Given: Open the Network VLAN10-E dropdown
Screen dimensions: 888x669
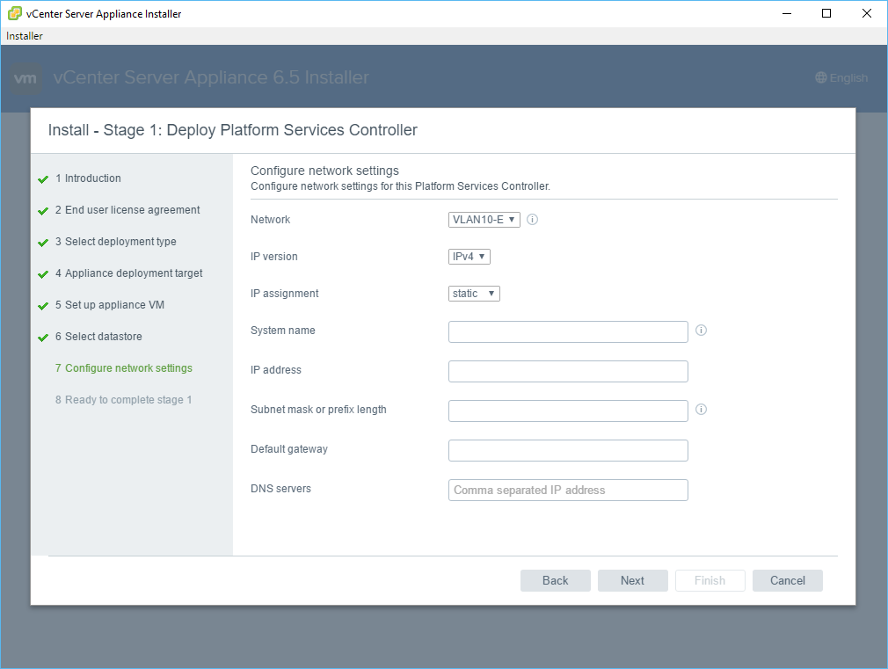Looking at the screenshot, I should (x=484, y=220).
